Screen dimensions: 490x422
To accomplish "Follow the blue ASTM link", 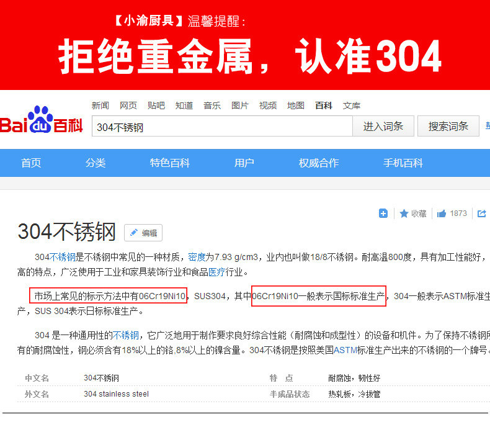I will (x=345, y=350).
